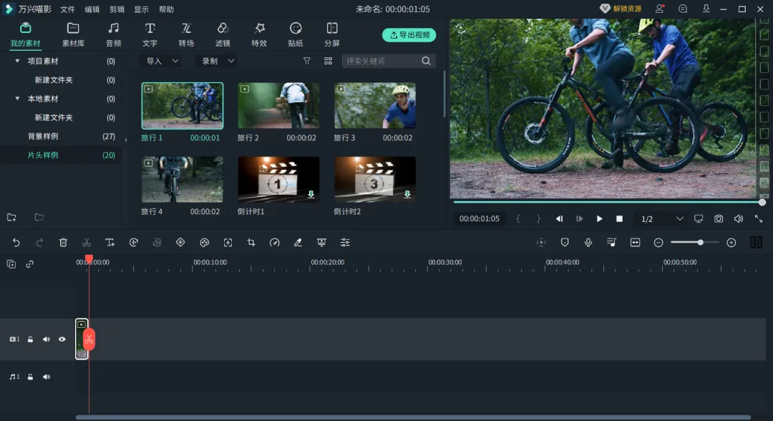This screenshot has height=421, width=773.
Task: Hide video track 1 with eye icon
Action: [x=62, y=339]
